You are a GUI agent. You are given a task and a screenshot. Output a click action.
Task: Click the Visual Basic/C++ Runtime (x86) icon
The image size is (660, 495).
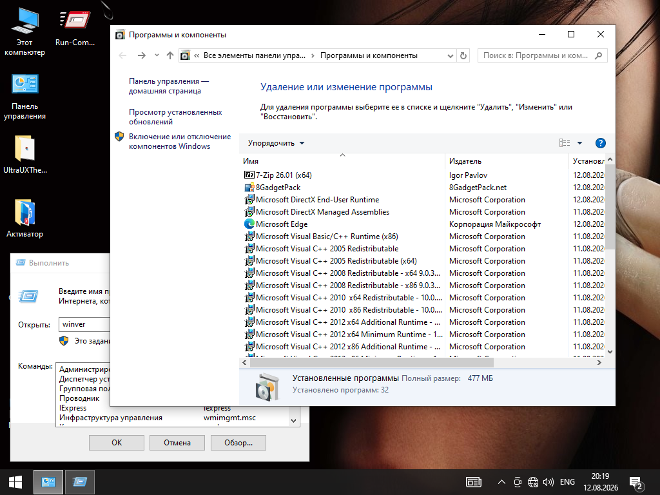tap(249, 236)
